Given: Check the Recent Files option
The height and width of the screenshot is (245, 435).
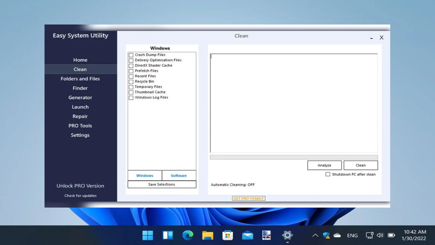Looking at the screenshot, I should point(131,77).
